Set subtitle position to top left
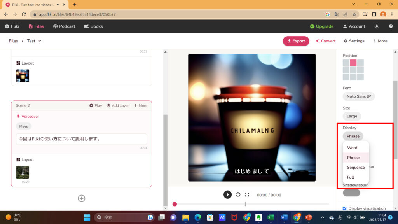 pyautogui.click(x=346, y=63)
